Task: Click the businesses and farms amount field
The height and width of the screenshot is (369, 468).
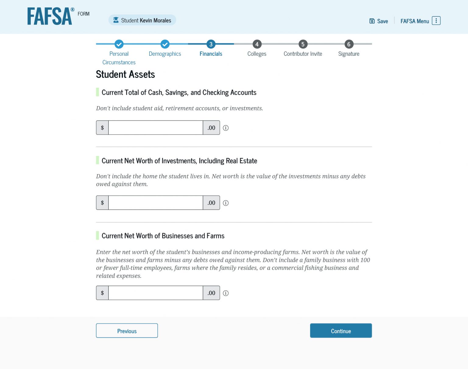Action: (155, 293)
